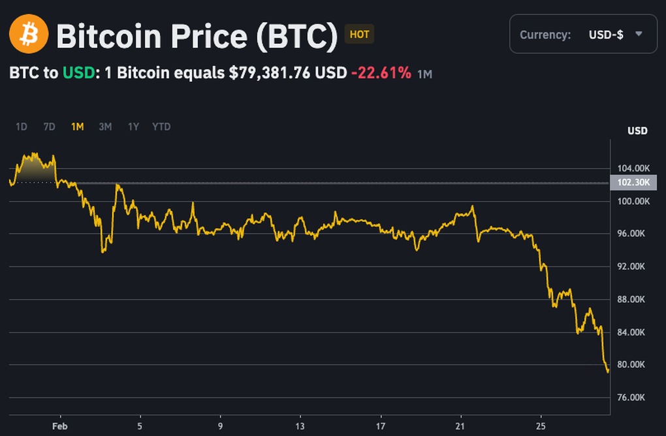Click the USD-$ currency value

[606, 35]
